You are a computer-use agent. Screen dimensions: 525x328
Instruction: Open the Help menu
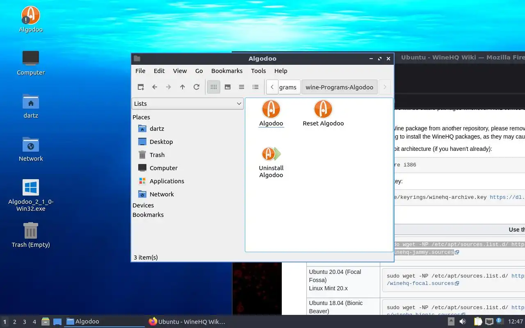coord(281,71)
